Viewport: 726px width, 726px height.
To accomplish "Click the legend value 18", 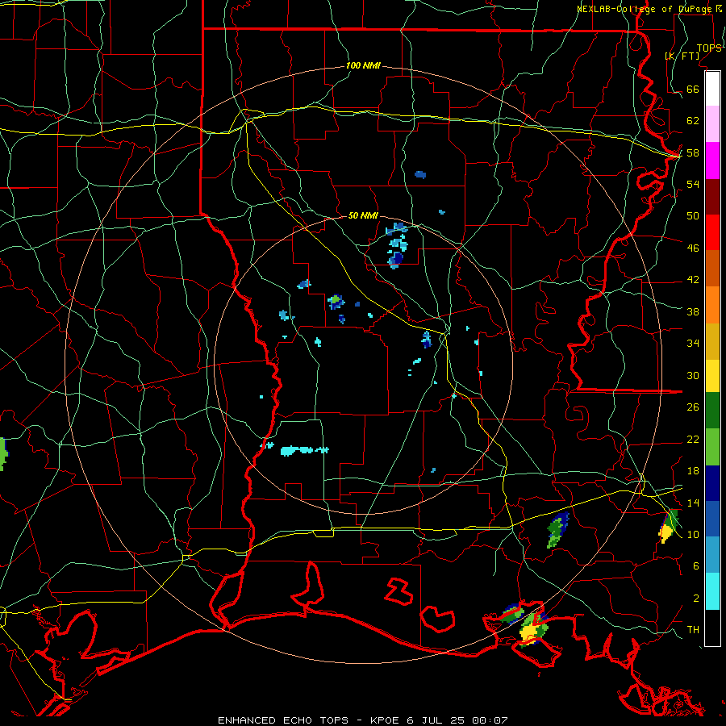I will point(693,471).
